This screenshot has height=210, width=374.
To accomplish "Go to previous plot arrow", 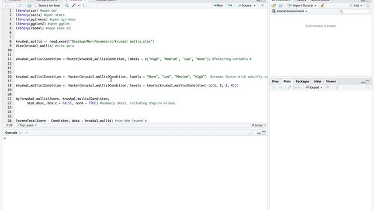I will (273, 87).
